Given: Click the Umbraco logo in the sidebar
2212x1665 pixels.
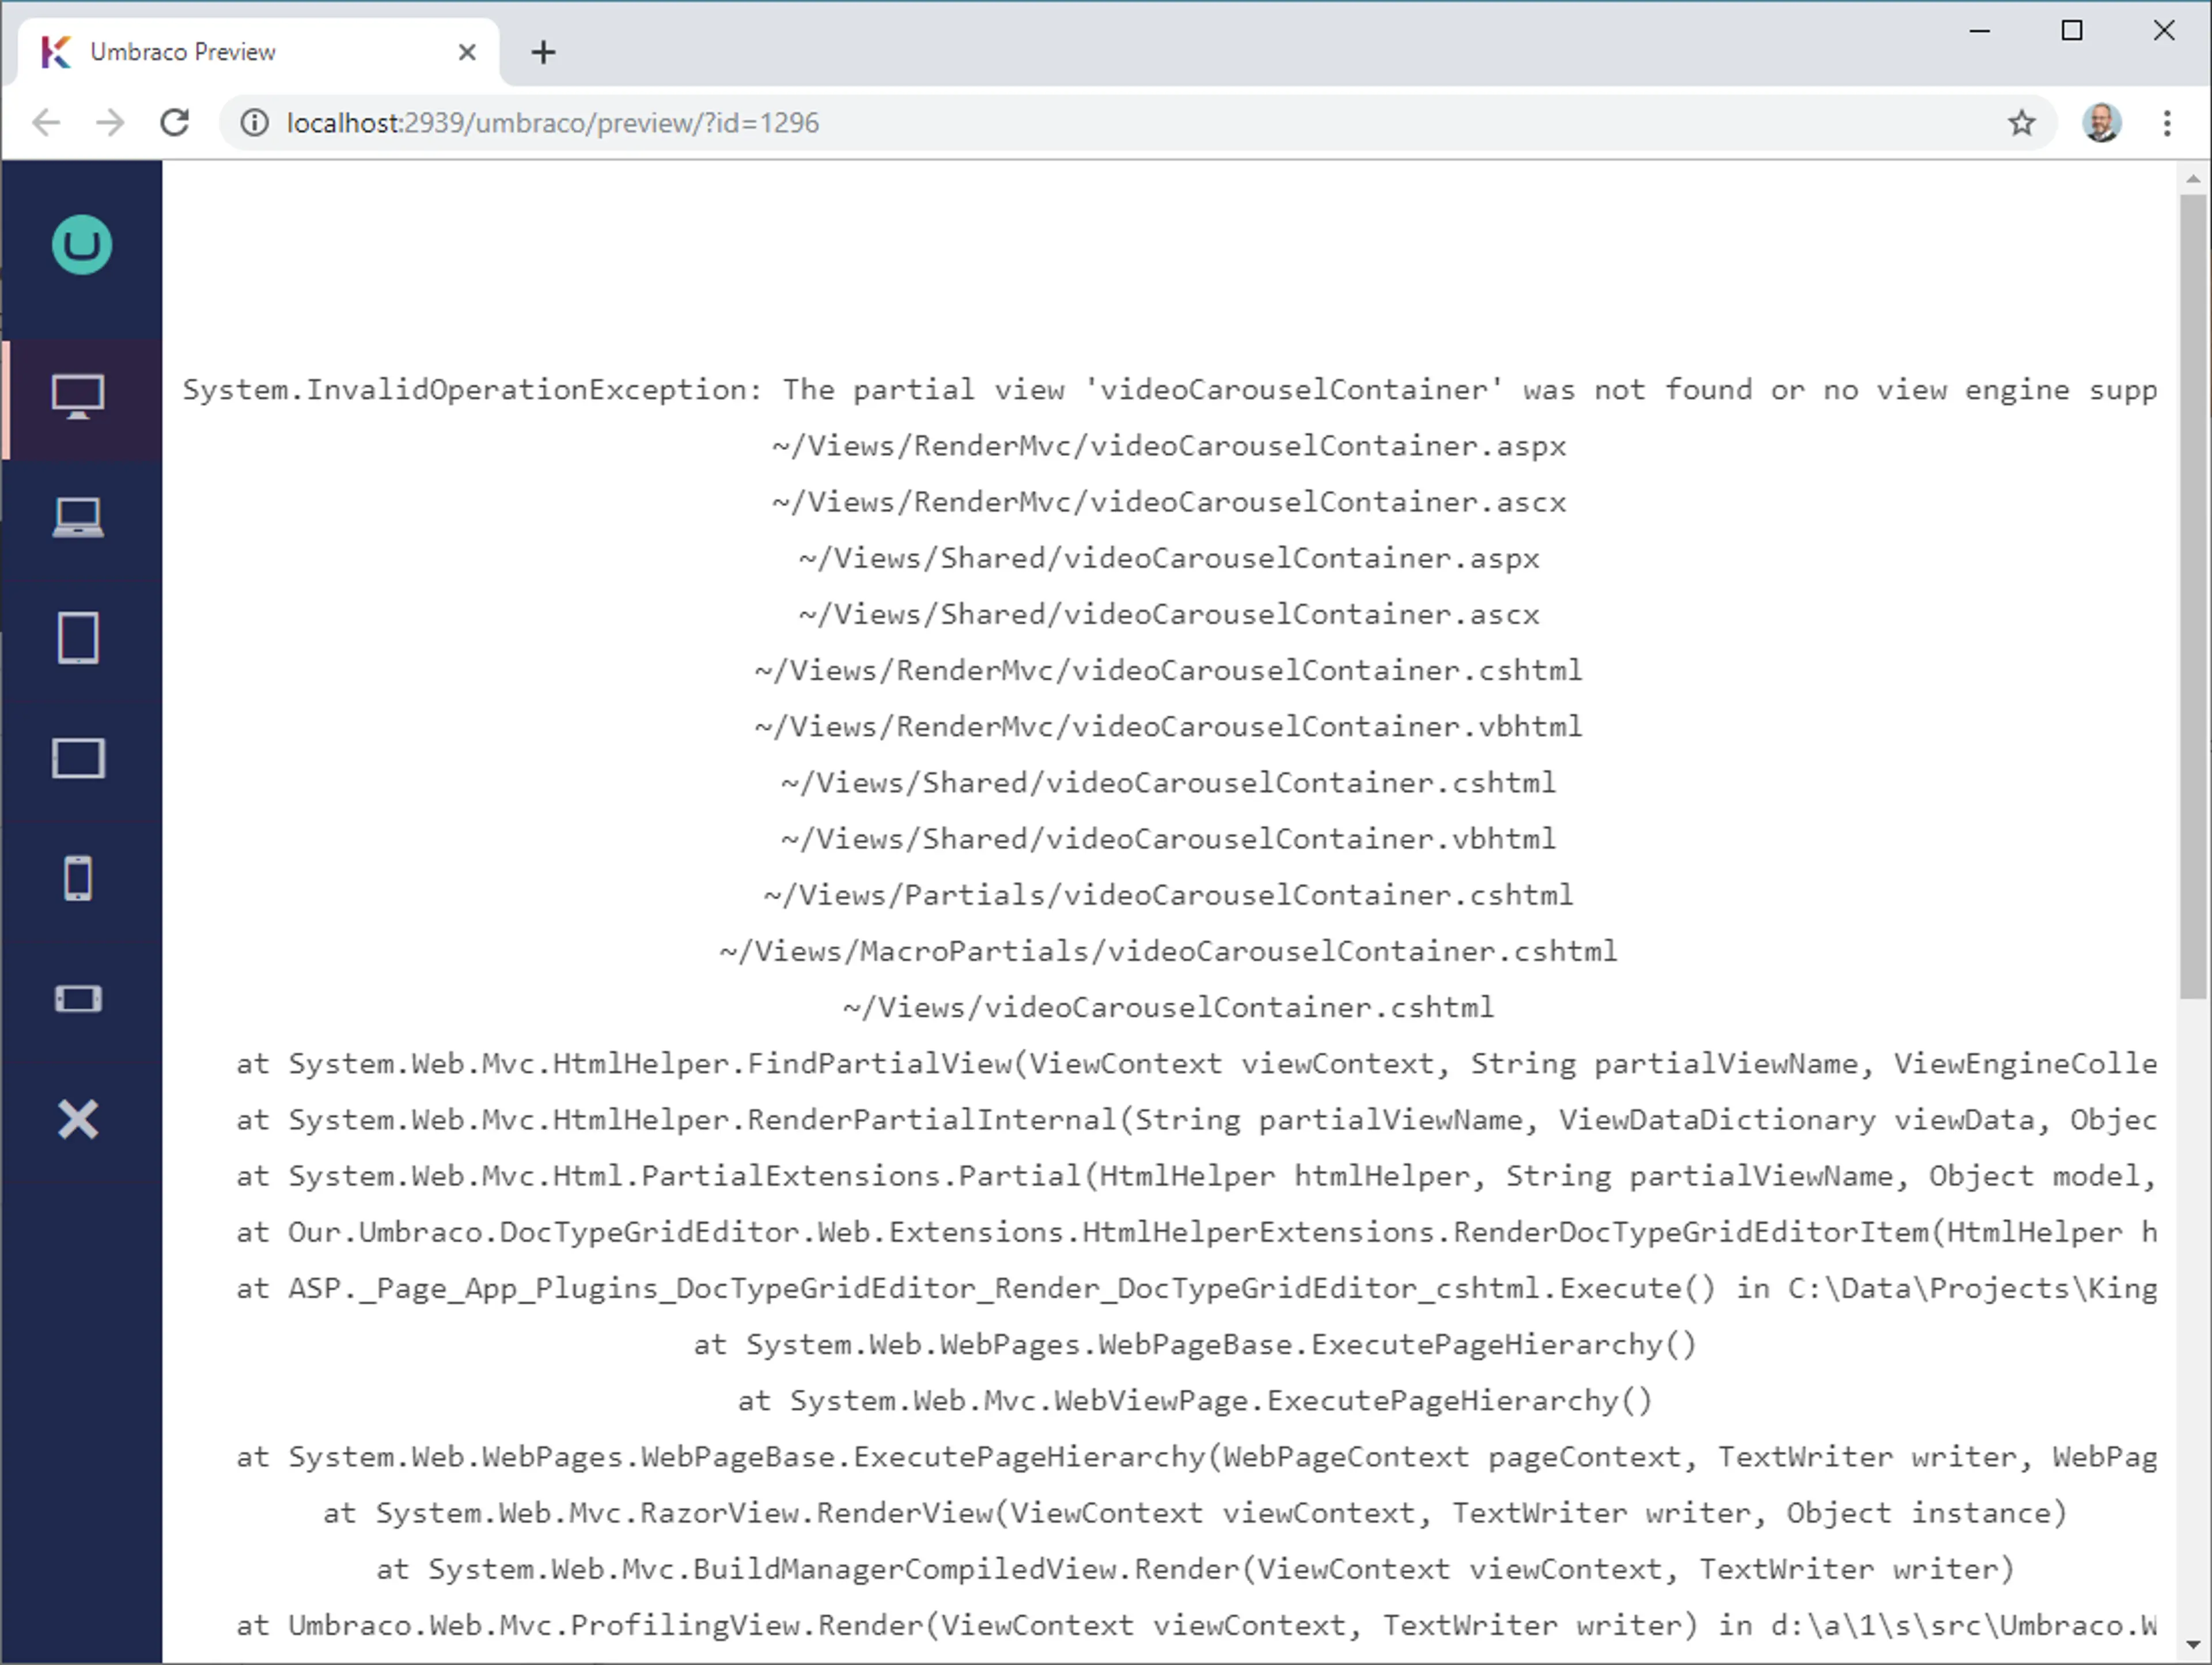Looking at the screenshot, I should (81, 245).
